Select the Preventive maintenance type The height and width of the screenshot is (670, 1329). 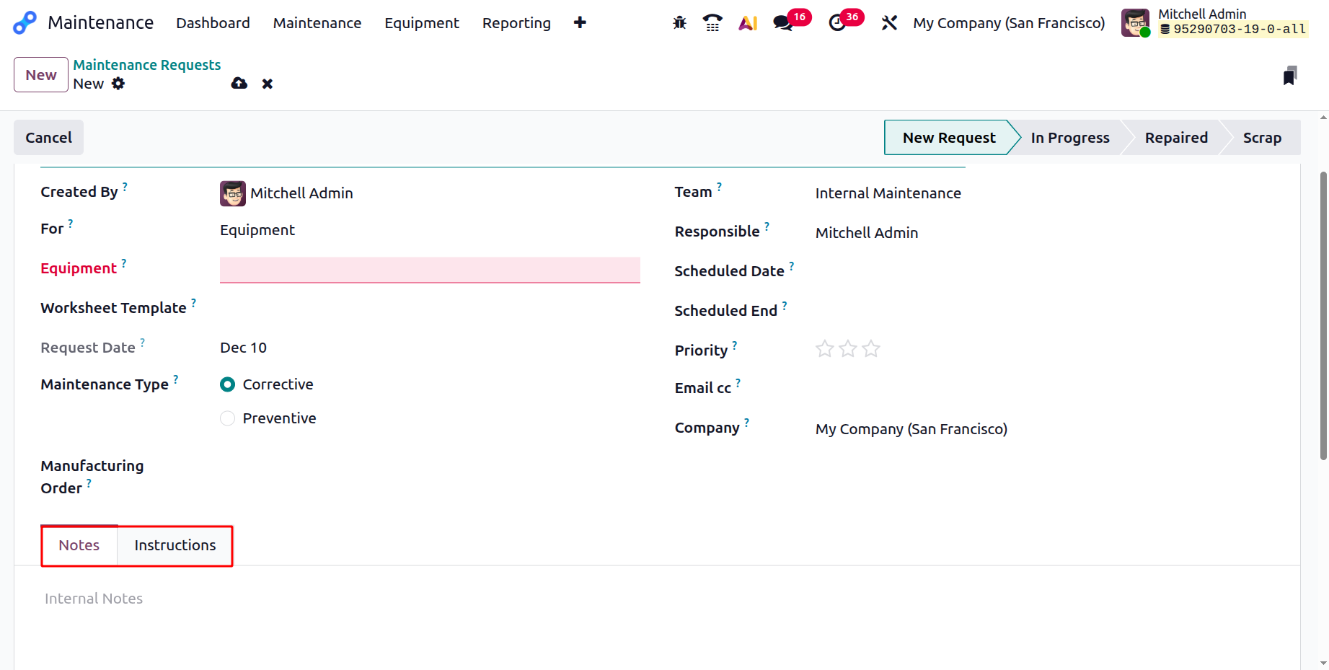click(x=228, y=418)
